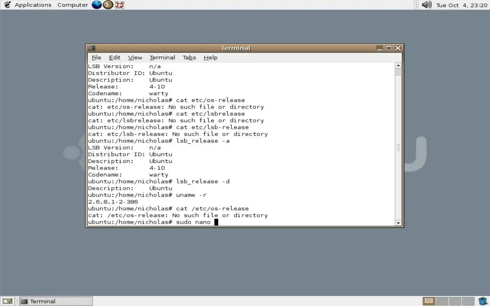Click the clock showing Tue Oct 4, 23:20
490x306 pixels.
click(461, 5)
